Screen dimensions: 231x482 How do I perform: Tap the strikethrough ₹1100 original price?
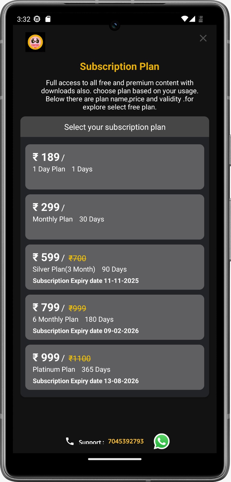(x=80, y=358)
